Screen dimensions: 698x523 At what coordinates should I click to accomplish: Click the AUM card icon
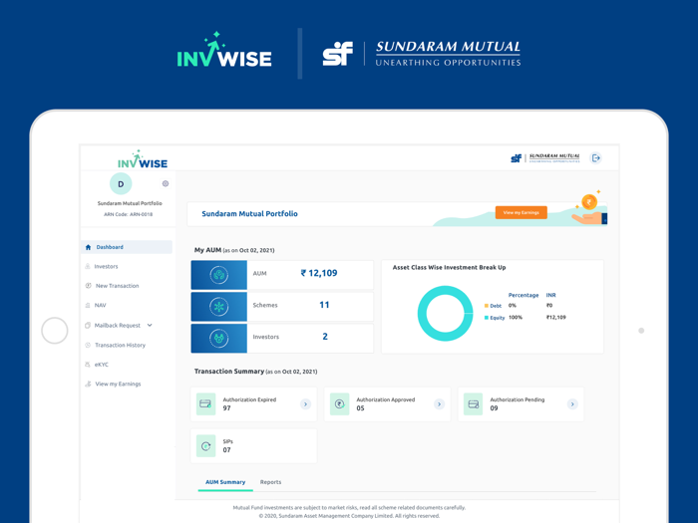[x=219, y=275]
